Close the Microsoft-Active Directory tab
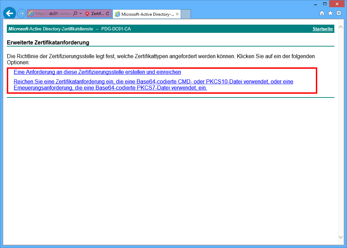 (x=177, y=14)
